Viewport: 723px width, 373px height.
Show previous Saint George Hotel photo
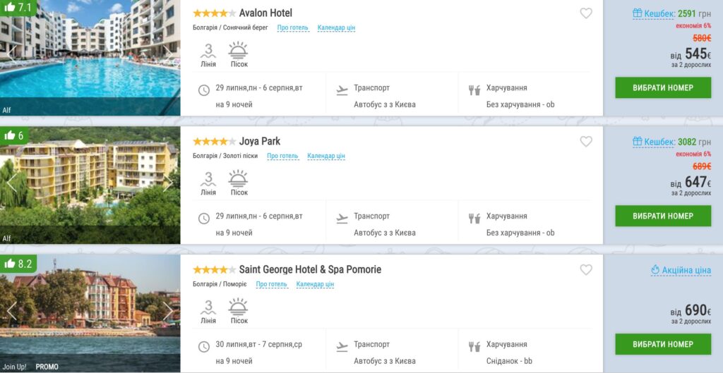(12, 311)
